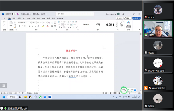
Task: Open the Find/Edit (编辑) magnifier icon
Action: click(122, 23)
